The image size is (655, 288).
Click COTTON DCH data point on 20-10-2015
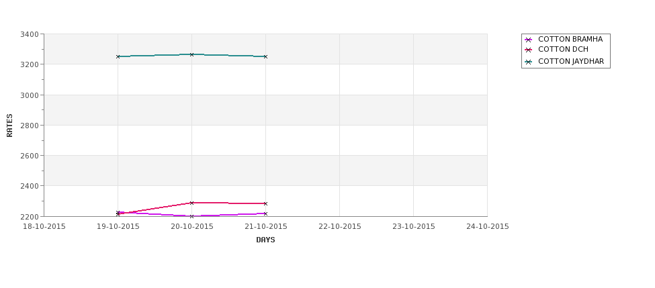tap(191, 203)
